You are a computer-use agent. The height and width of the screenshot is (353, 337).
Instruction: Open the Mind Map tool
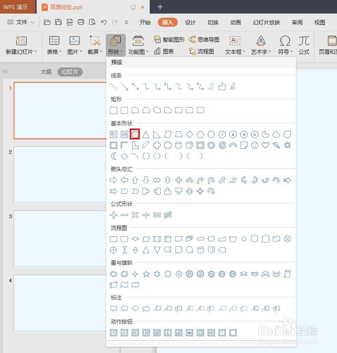tap(204, 40)
